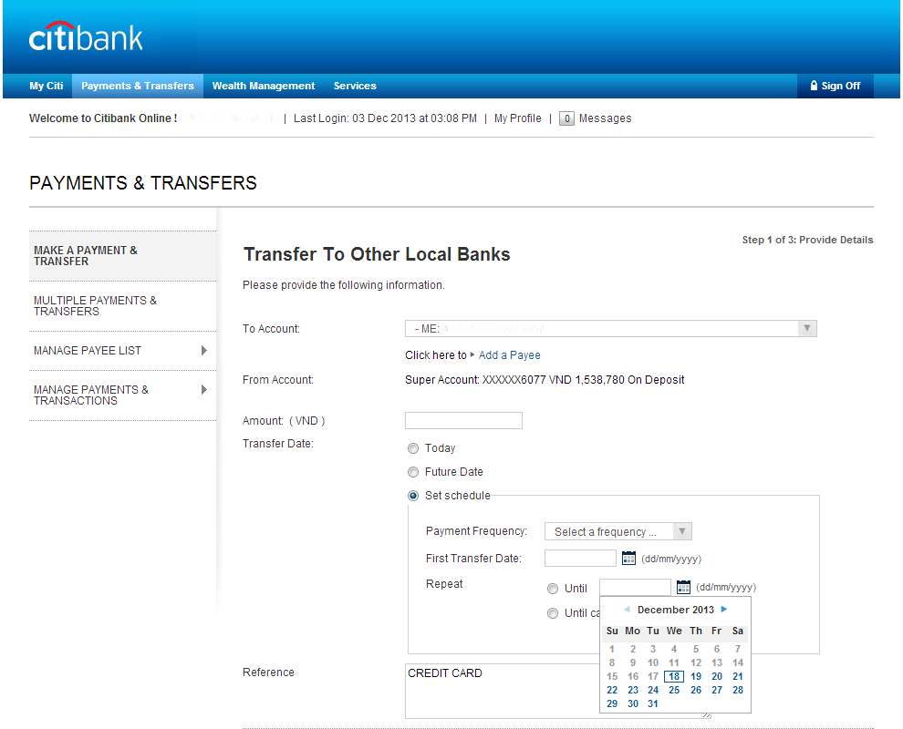Click the 0 messages counter icon
This screenshot has height=729, width=903.
(566, 118)
